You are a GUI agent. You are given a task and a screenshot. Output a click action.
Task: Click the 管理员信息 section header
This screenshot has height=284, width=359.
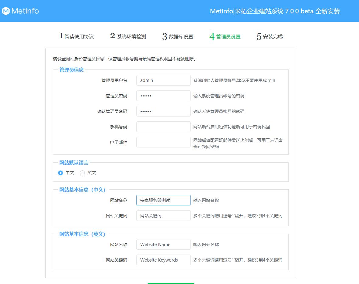[71, 69]
